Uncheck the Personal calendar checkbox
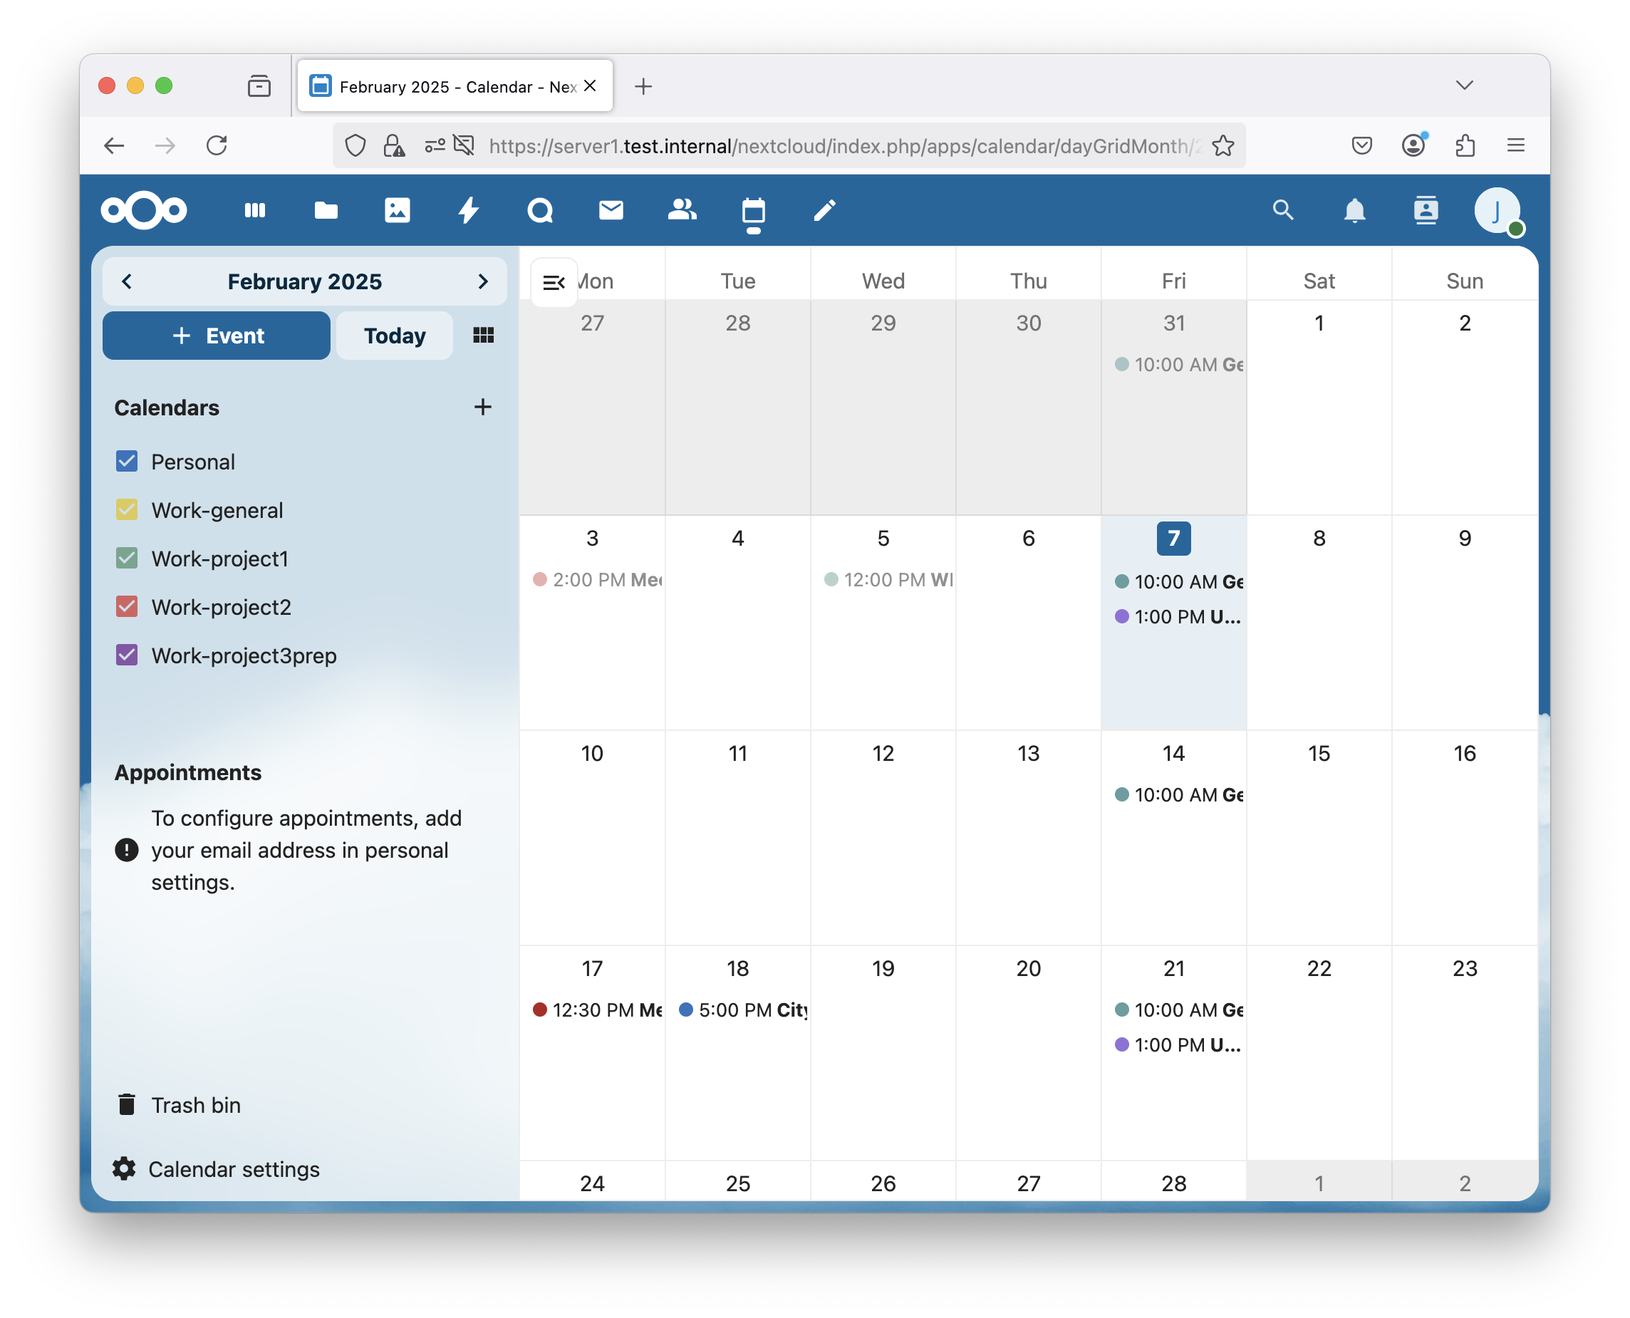The image size is (1630, 1318). [x=127, y=462]
